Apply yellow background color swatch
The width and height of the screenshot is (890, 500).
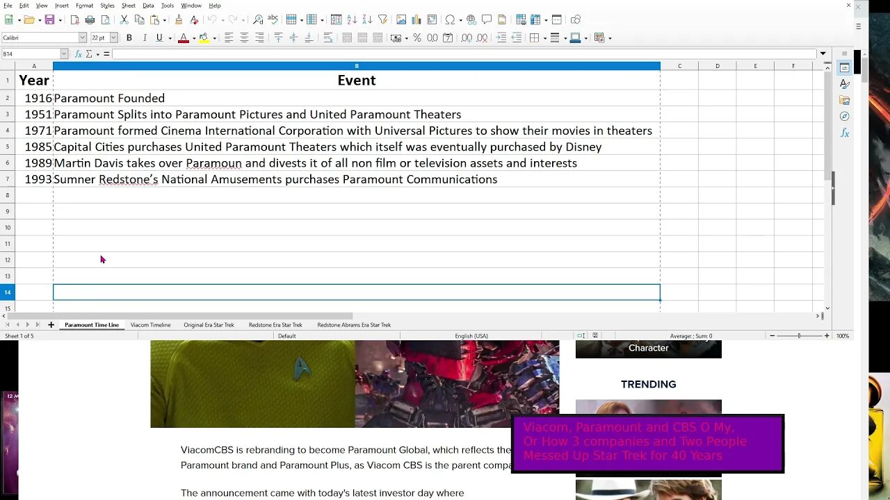204,37
